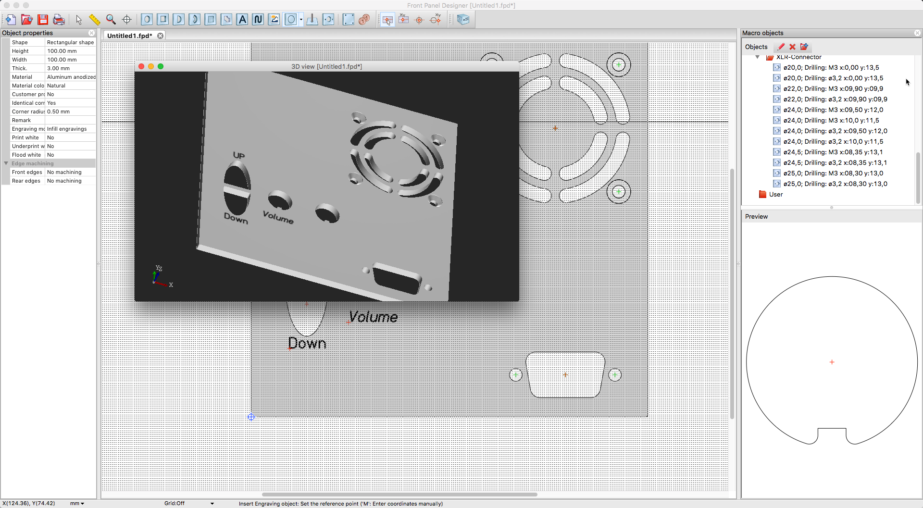The height and width of the screenshot is (508, 923).
Task: Activate the magnifier zoom tool
Action: [x=111, y=20]
